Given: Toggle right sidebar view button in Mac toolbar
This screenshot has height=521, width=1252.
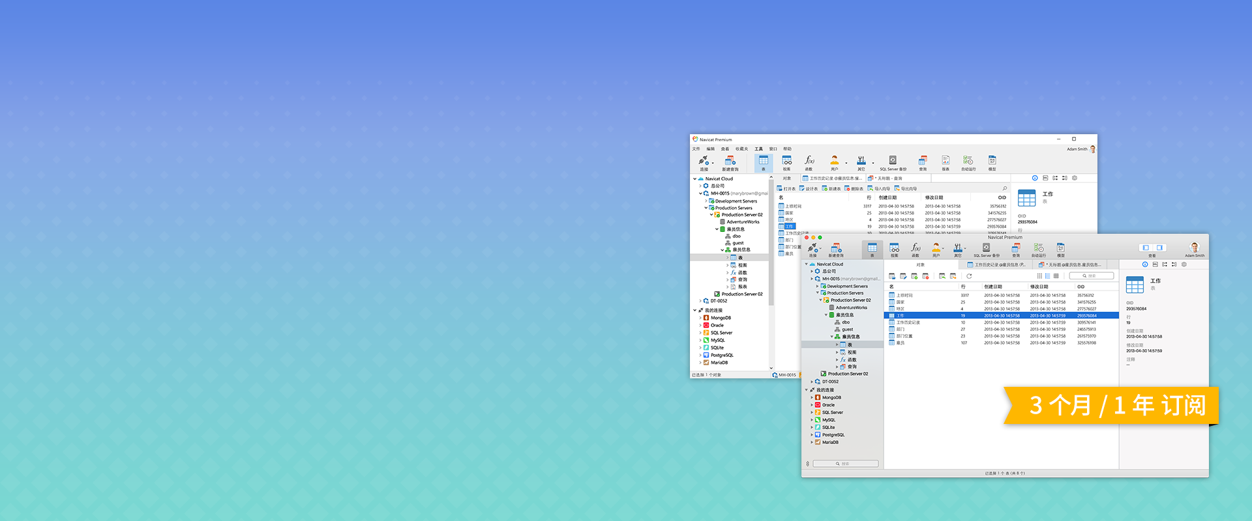Looking at the screenshot, I should 1159,247.
